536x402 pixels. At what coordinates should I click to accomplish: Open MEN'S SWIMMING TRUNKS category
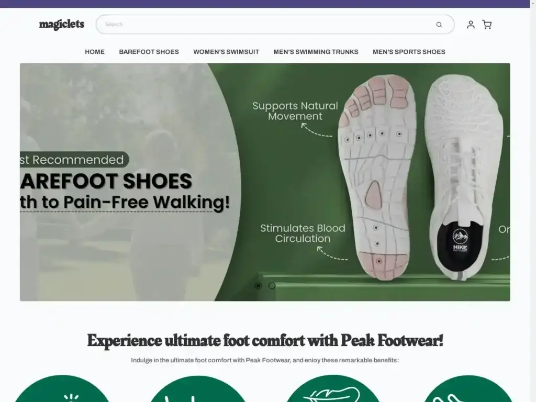coord(316,52)
